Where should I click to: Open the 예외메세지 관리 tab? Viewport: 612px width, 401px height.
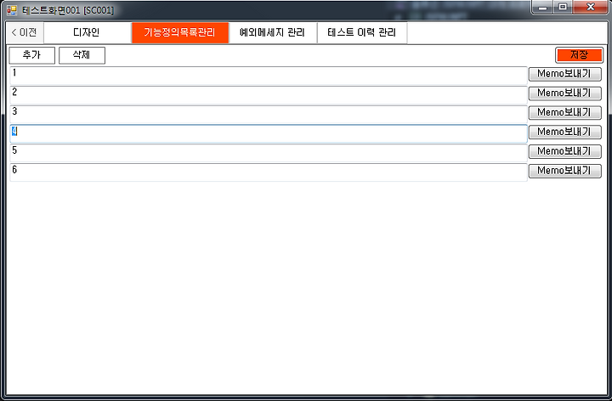click(273, 32)
